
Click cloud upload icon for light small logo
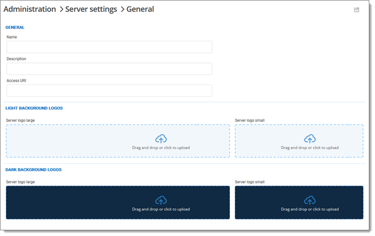(x=310, y=138)
